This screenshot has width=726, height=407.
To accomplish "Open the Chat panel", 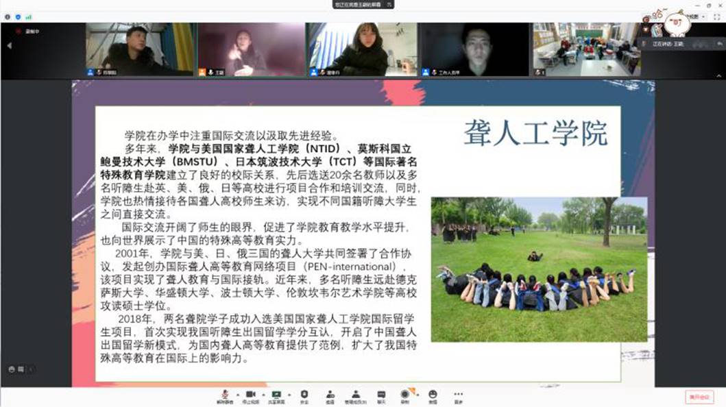I will (381, 395).
